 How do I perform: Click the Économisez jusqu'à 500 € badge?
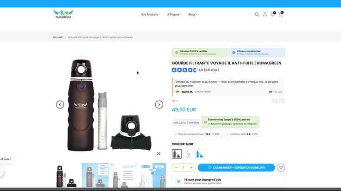[230, 122]
